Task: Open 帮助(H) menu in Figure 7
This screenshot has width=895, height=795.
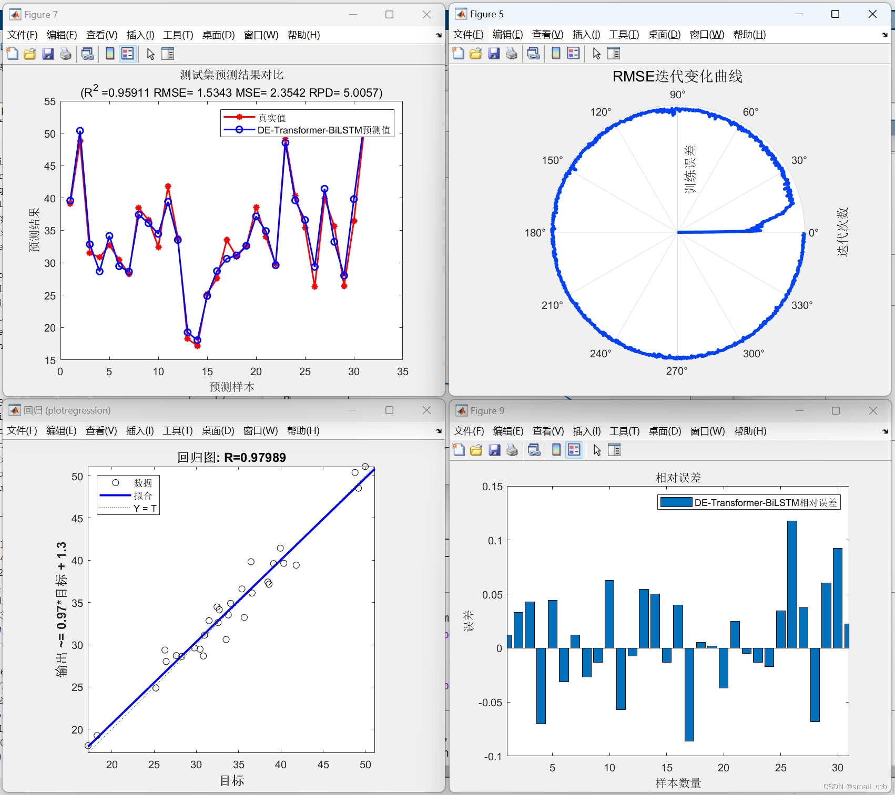Action: click(303, 35)
